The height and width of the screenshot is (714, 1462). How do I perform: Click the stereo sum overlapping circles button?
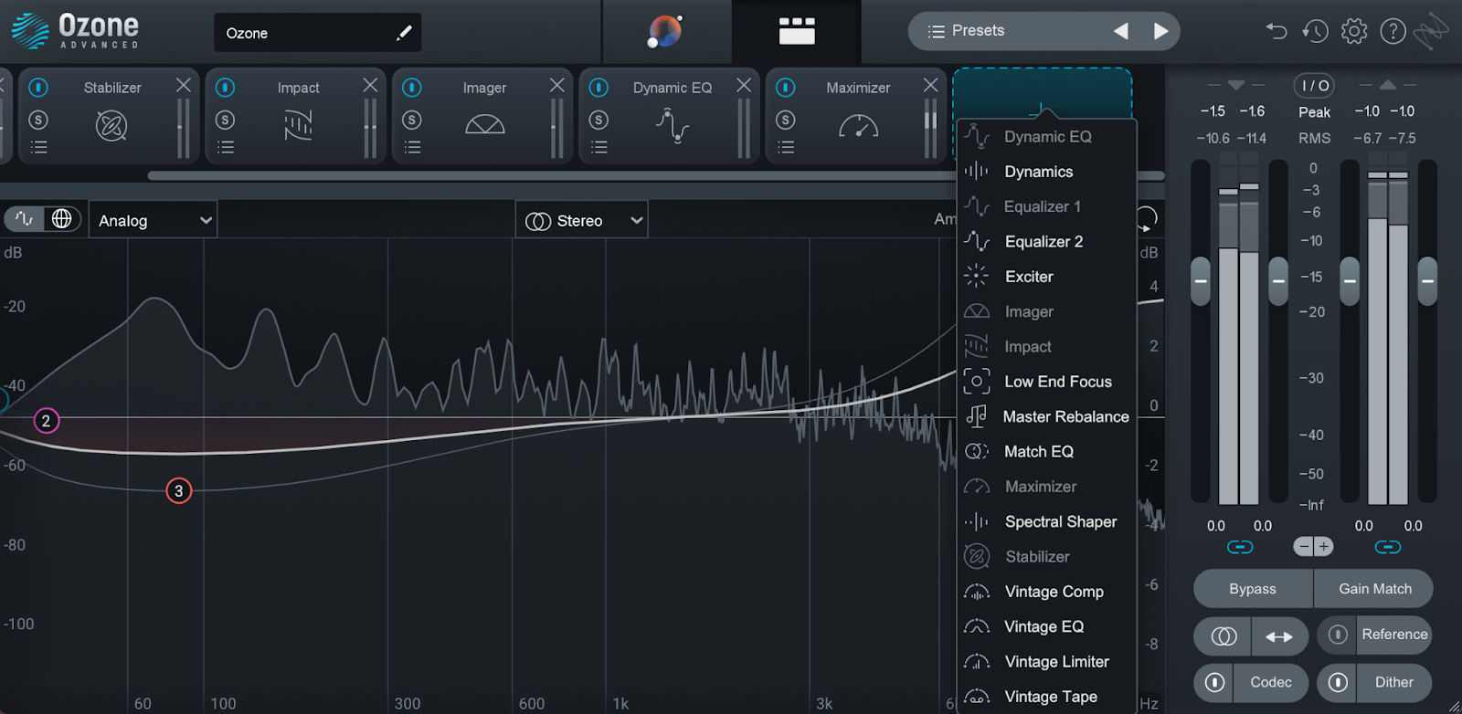[1223, 636]
